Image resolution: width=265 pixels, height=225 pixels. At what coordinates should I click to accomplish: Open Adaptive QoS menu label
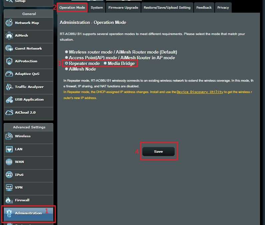27,74
